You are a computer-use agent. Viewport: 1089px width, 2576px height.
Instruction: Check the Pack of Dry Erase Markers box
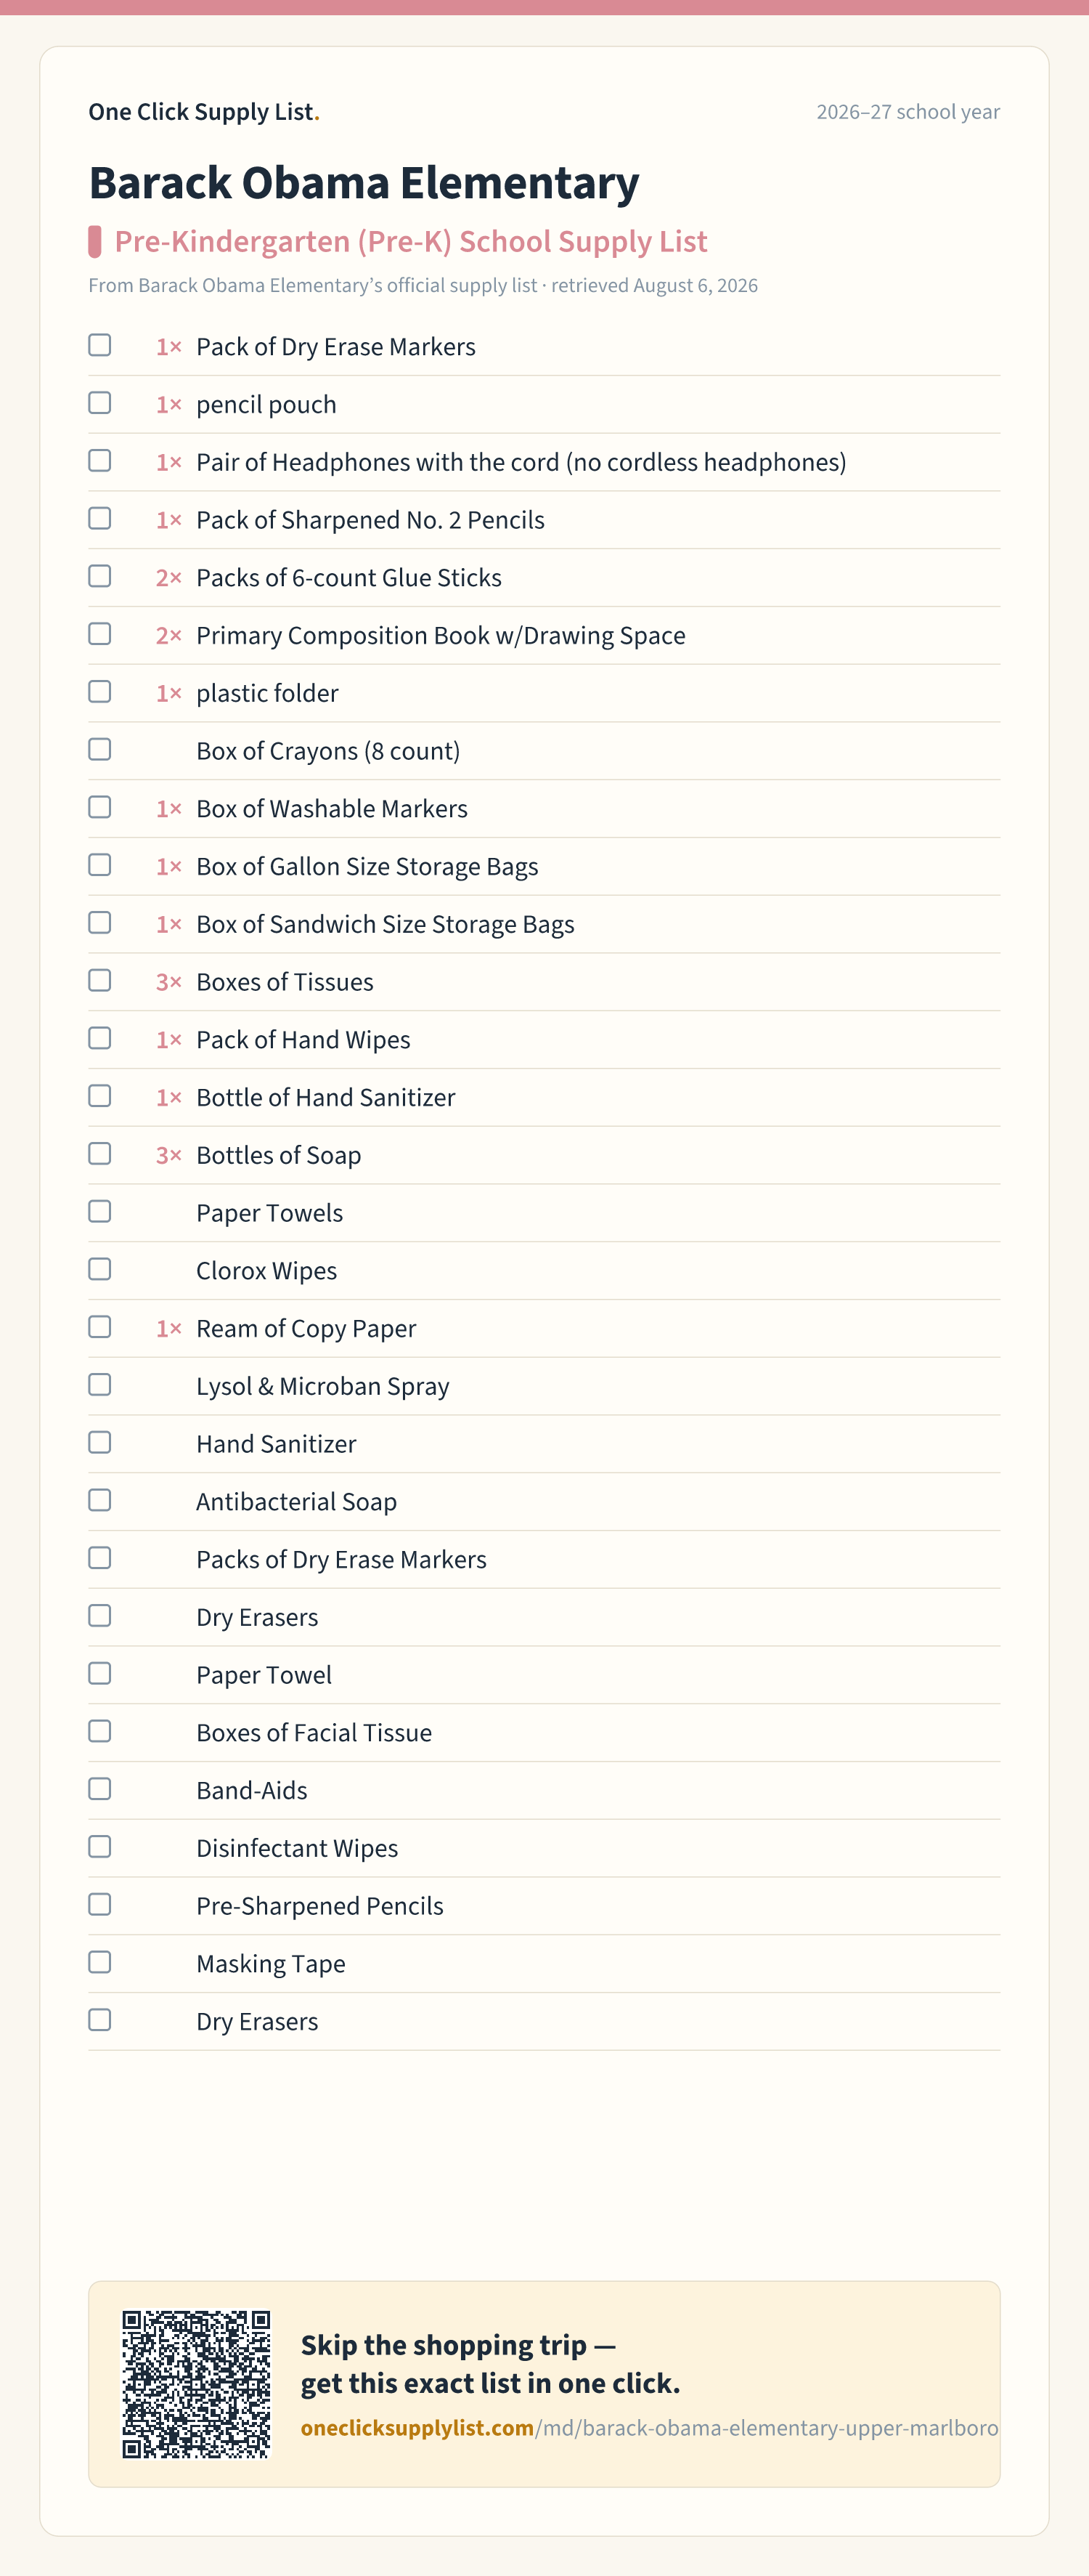(x=100, y=345)
